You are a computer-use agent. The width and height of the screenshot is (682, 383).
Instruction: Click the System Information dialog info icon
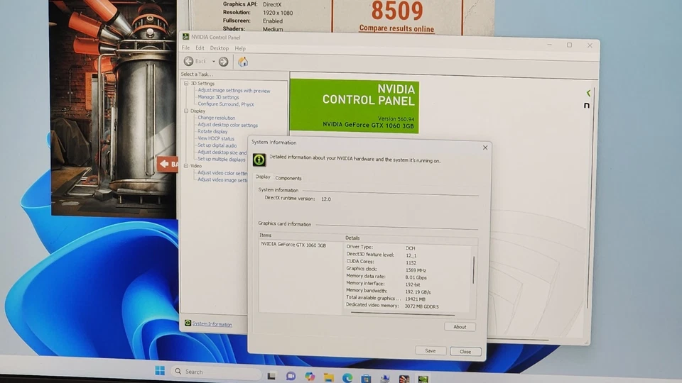(x=259, y=160)
